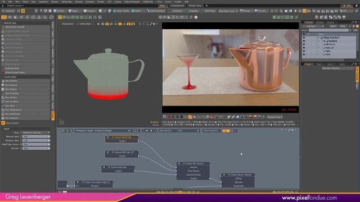Image resolution: width=360 pixels, height=202 pixels.
Task: Collapse the scene root tree item
Action: (x=318, y=38)
